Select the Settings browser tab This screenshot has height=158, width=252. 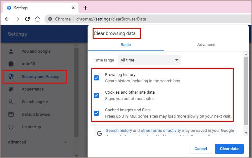[x=41, y=8]
